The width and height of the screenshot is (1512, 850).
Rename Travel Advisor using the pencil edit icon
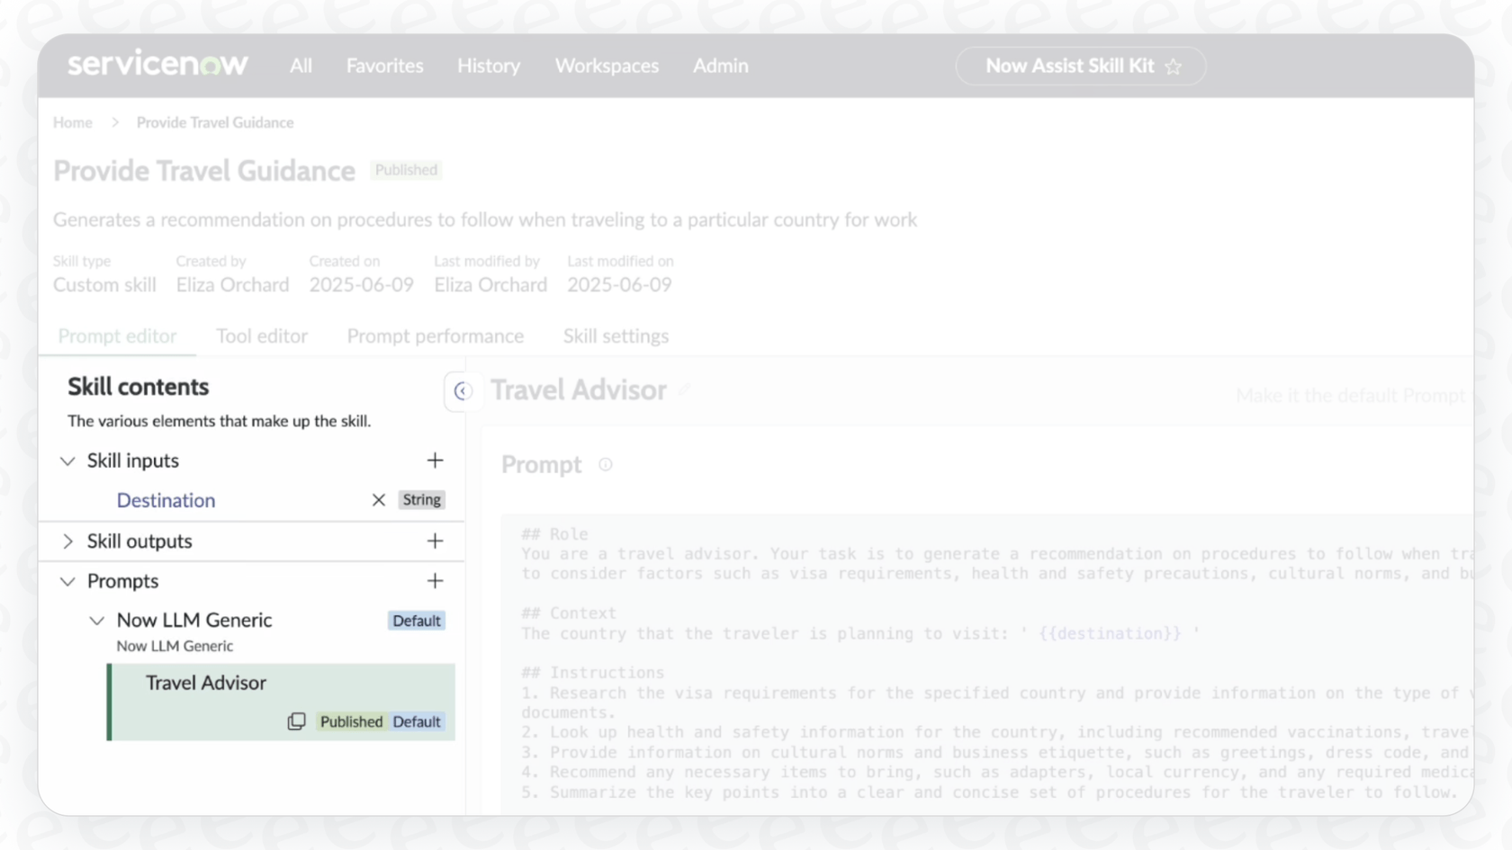(x=684, y=390)
